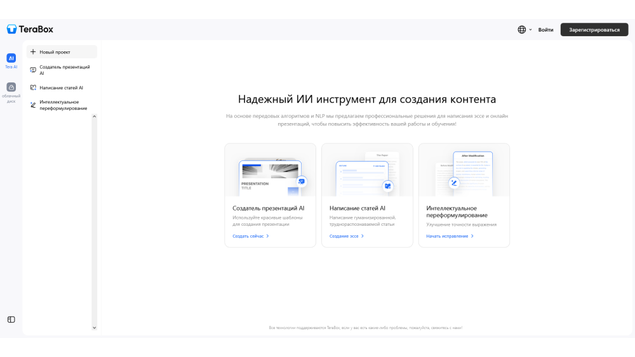
Task: Open the globe language selector
Action: click(x=522, y=30)
